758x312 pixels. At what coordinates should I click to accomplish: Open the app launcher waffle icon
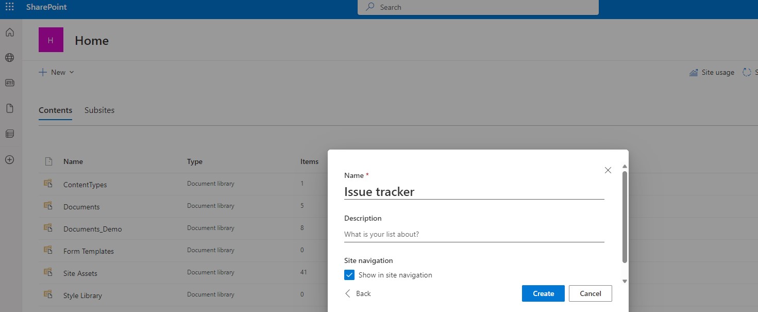pos(9,7)
